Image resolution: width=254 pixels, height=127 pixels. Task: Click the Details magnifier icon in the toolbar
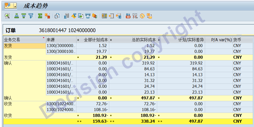7,16
